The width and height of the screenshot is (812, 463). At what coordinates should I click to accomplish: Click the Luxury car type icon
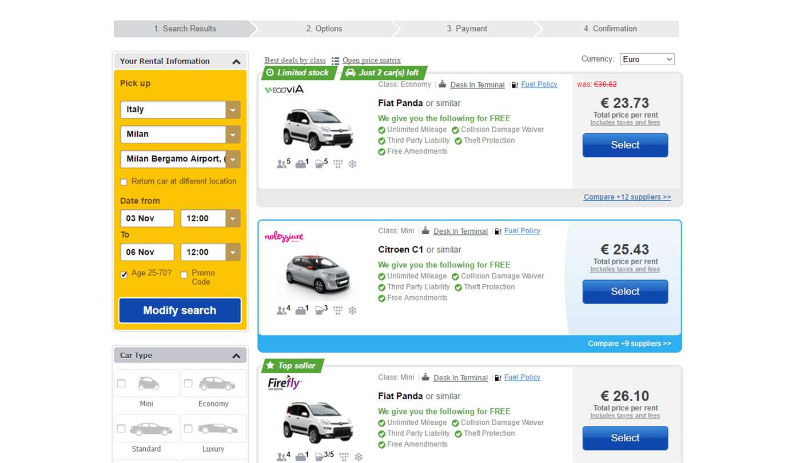217,429
